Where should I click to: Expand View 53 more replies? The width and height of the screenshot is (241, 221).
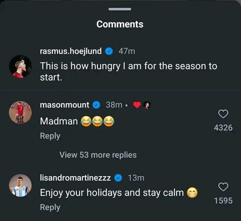click(x=98, y=155)
